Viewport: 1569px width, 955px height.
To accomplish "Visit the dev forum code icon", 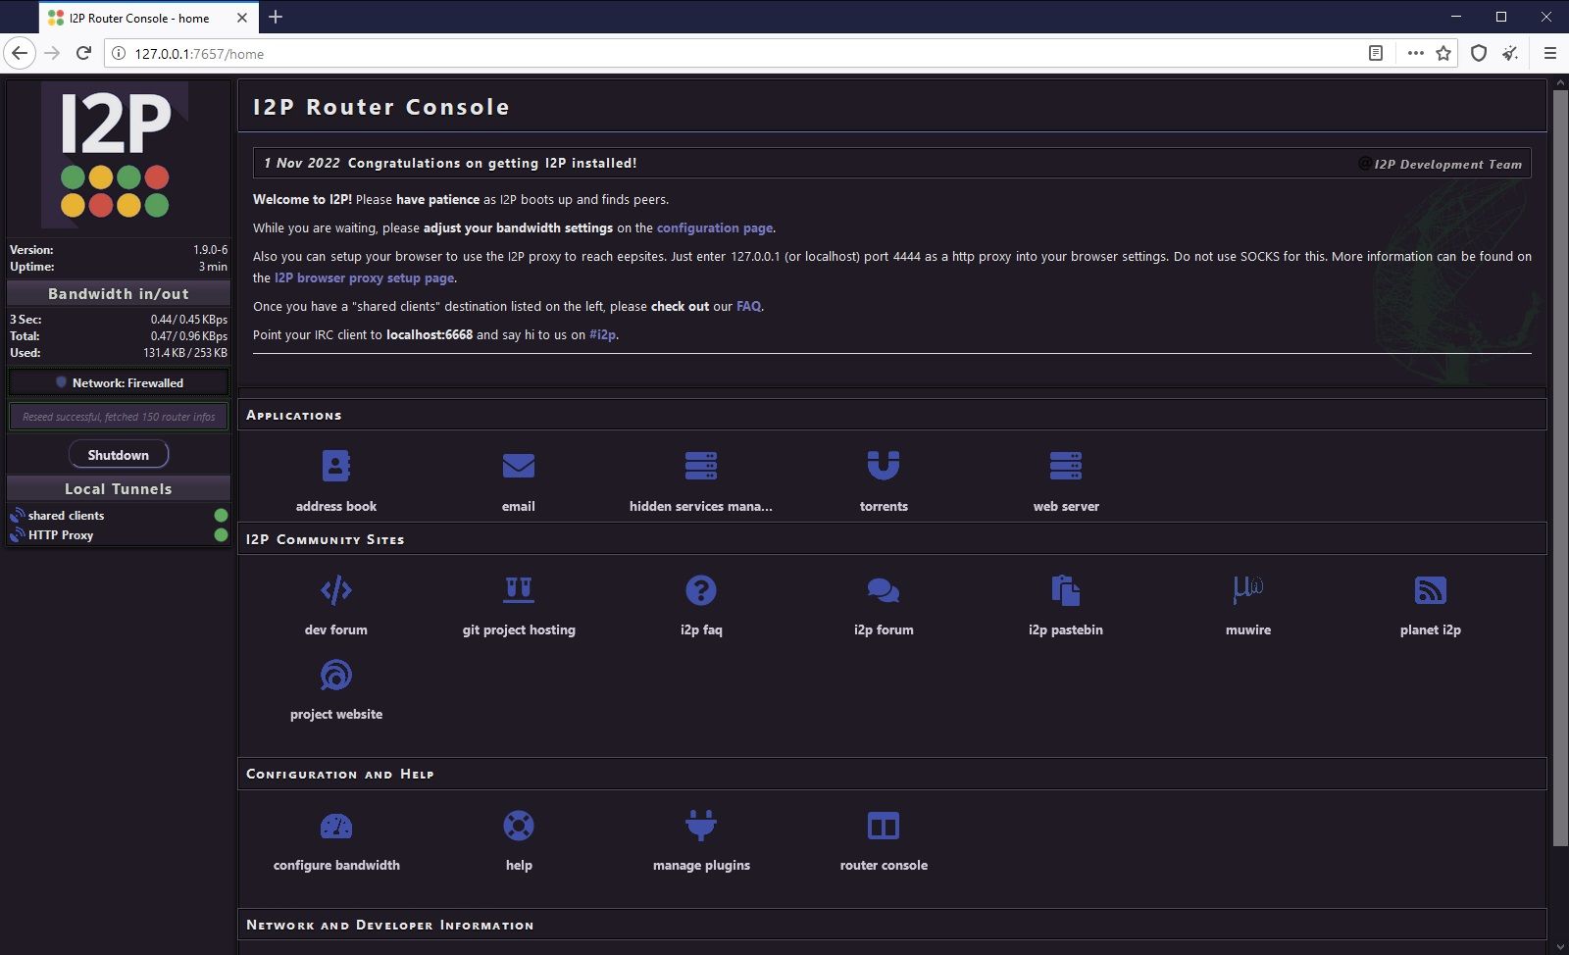I will click(336, 590).
